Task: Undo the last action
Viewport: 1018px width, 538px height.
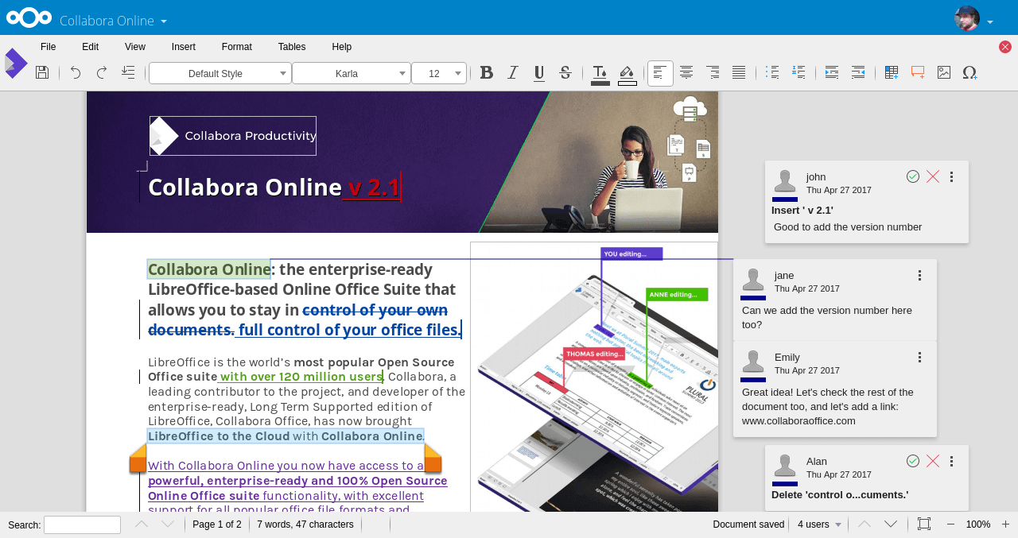Action: [76, 73]
